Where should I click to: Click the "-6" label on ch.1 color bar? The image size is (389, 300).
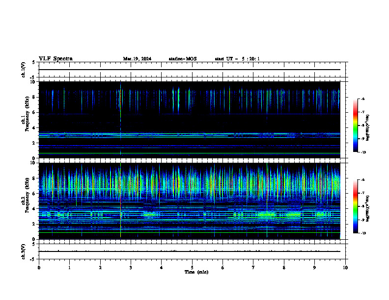point(362,99)
